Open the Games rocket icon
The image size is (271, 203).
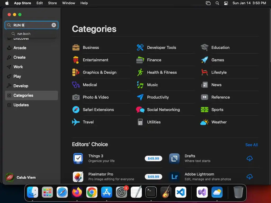coord(205,60)
